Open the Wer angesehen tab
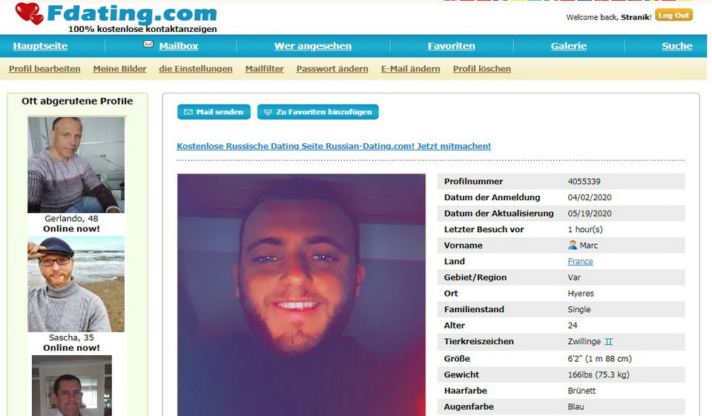The image size is (712, 416). (313, 46)
